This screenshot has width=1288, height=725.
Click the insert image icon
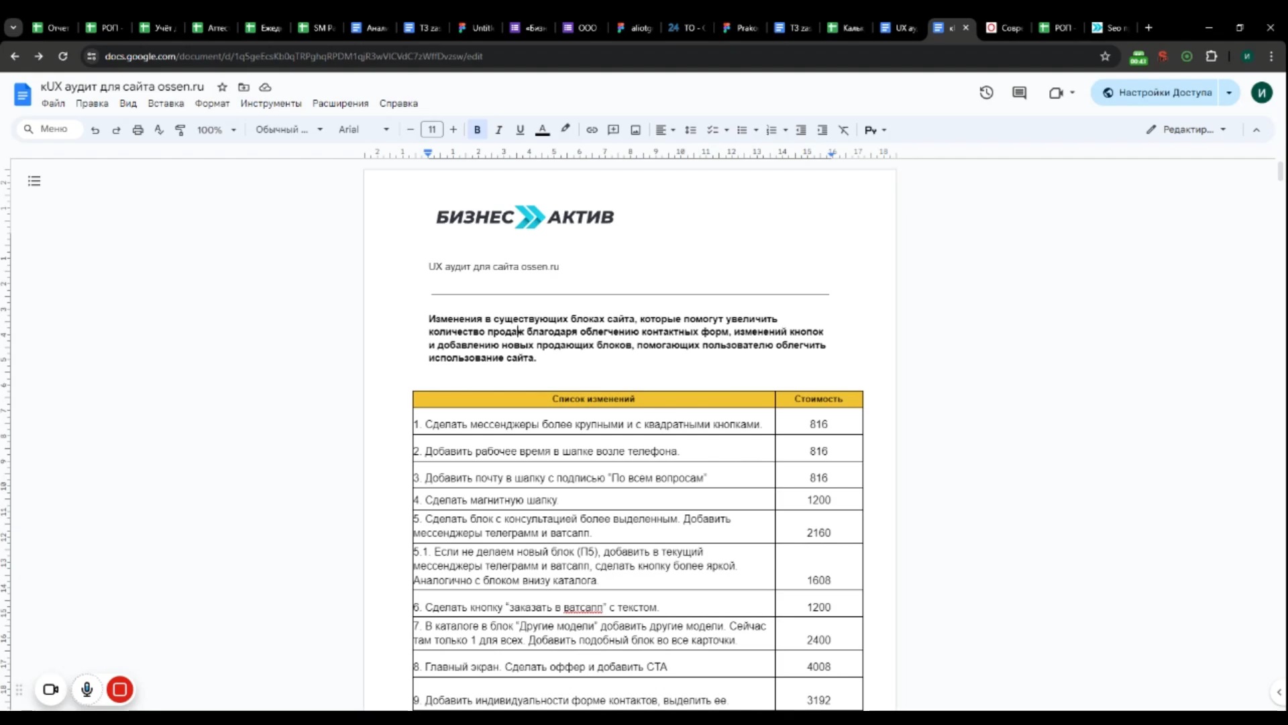point(635,130)
